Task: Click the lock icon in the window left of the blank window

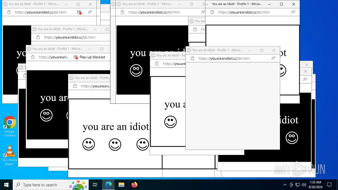Action: tap(157, 64)
